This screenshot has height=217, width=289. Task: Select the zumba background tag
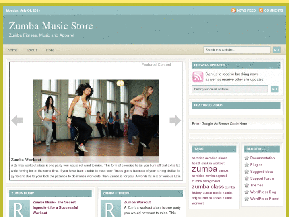point(206,181)
